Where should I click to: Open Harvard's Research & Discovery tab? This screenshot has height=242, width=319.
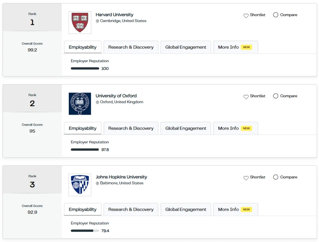131,47
